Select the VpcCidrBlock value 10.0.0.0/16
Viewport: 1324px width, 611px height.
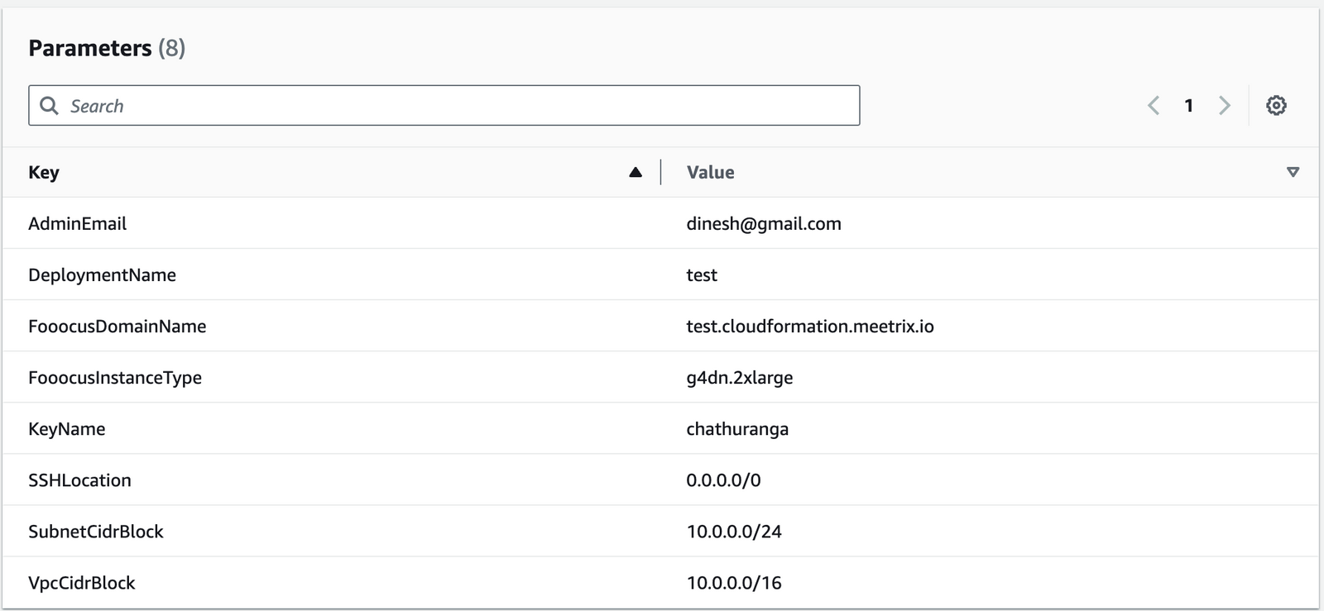click(733, 582)
